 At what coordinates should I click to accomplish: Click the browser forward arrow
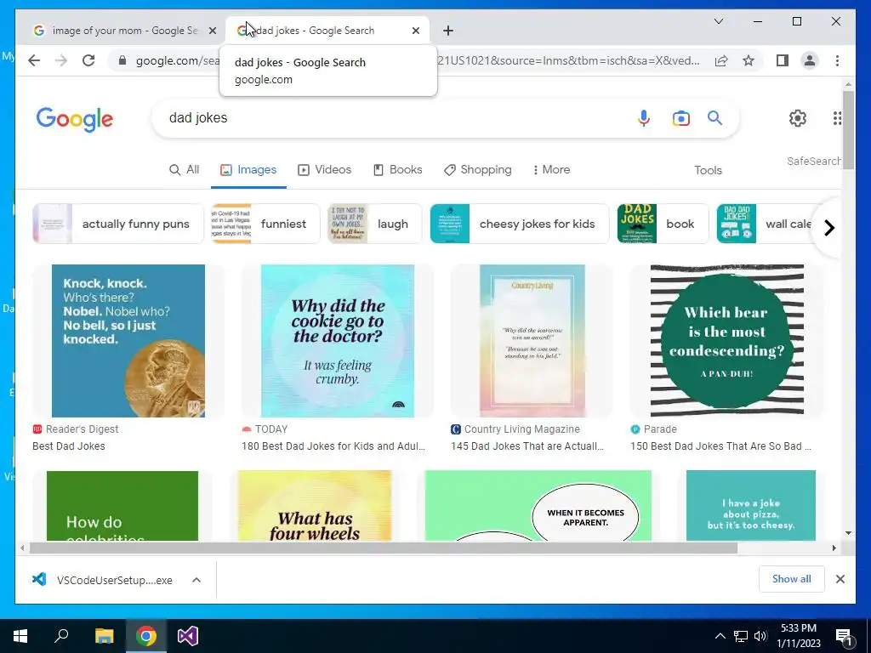pos(61,60)
